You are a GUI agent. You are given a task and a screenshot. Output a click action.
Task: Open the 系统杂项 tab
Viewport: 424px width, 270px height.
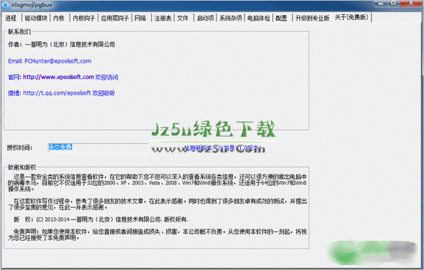click(x=231, y=18)
